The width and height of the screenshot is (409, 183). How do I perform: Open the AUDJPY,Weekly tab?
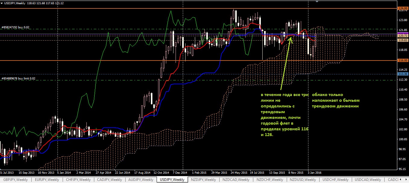pyautogui.click(x=141, y=180)
